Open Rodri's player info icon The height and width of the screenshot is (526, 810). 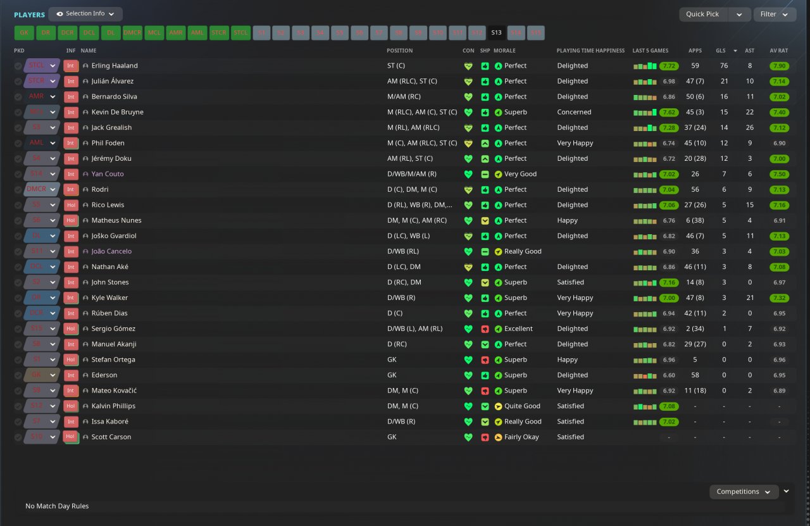(x=85, y=189)
